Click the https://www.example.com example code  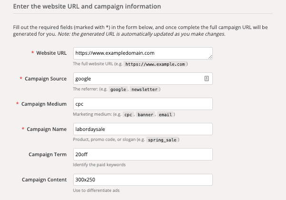155,64
